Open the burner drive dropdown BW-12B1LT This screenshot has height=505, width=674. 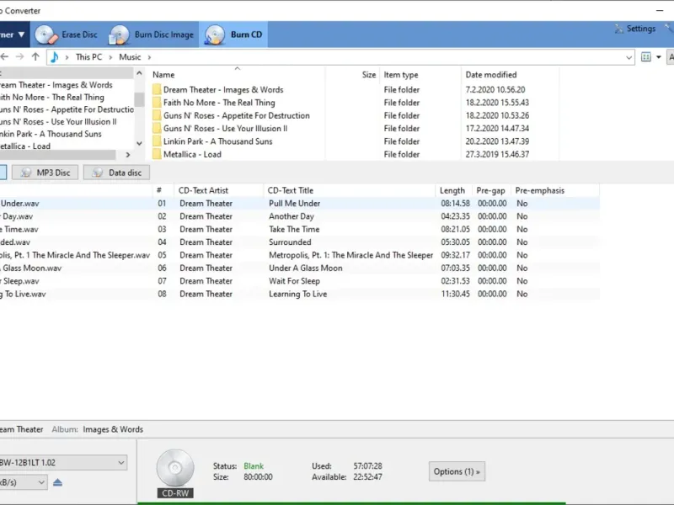[x=63, y=462]
